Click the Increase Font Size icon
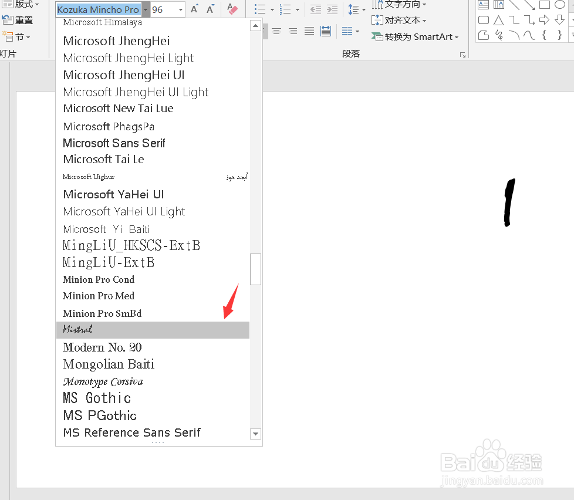The image size is (574, 500). (194, 9)
